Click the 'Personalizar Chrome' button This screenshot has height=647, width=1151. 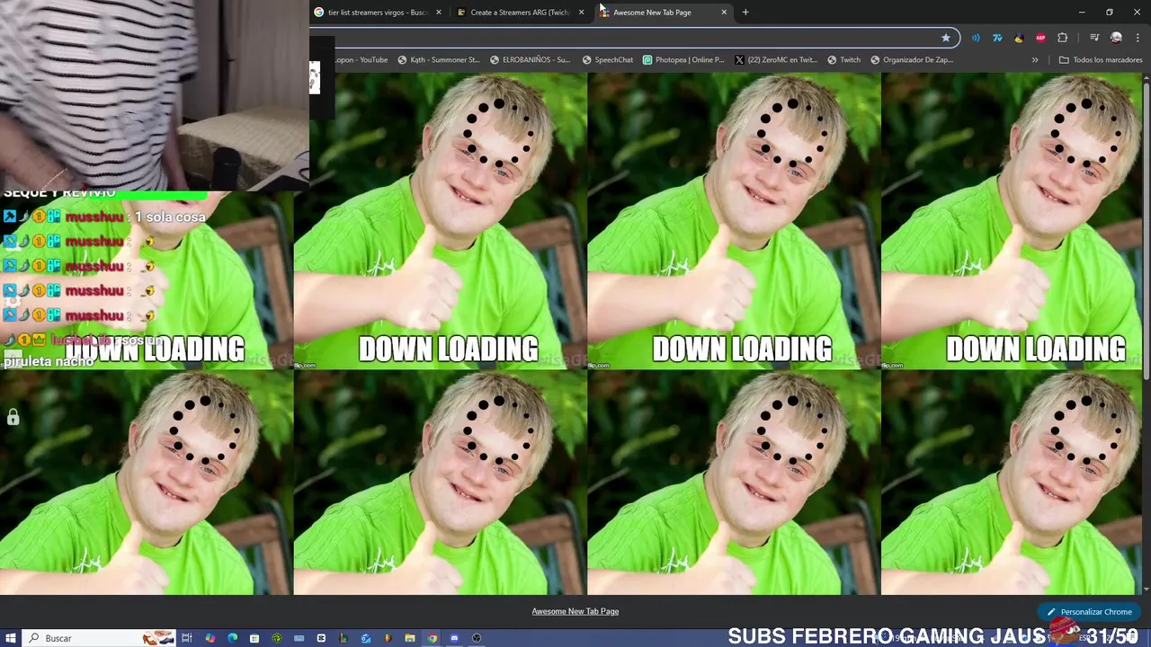click(1089, 612)
